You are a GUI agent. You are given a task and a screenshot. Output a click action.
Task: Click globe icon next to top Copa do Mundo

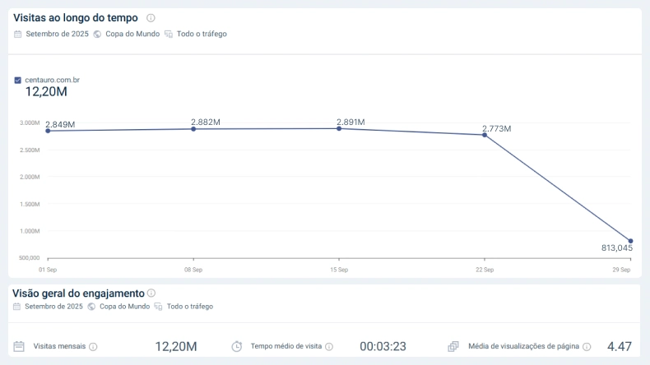[x=98, y=35]
